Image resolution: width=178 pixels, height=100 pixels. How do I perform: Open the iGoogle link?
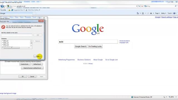(x=158, y=17)
